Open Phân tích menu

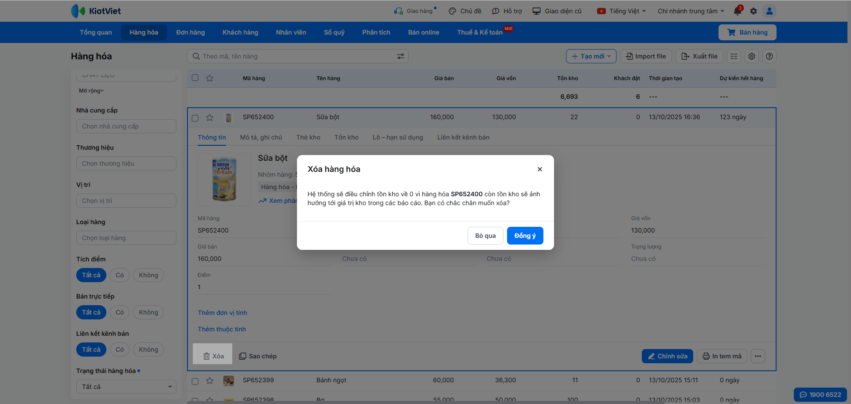click(376, 32)
